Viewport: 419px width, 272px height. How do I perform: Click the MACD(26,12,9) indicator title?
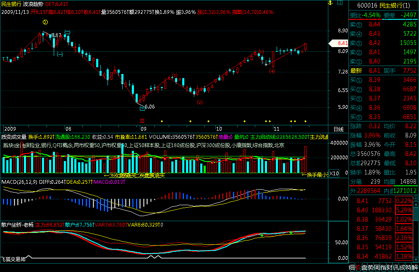(x=19, y=182)
